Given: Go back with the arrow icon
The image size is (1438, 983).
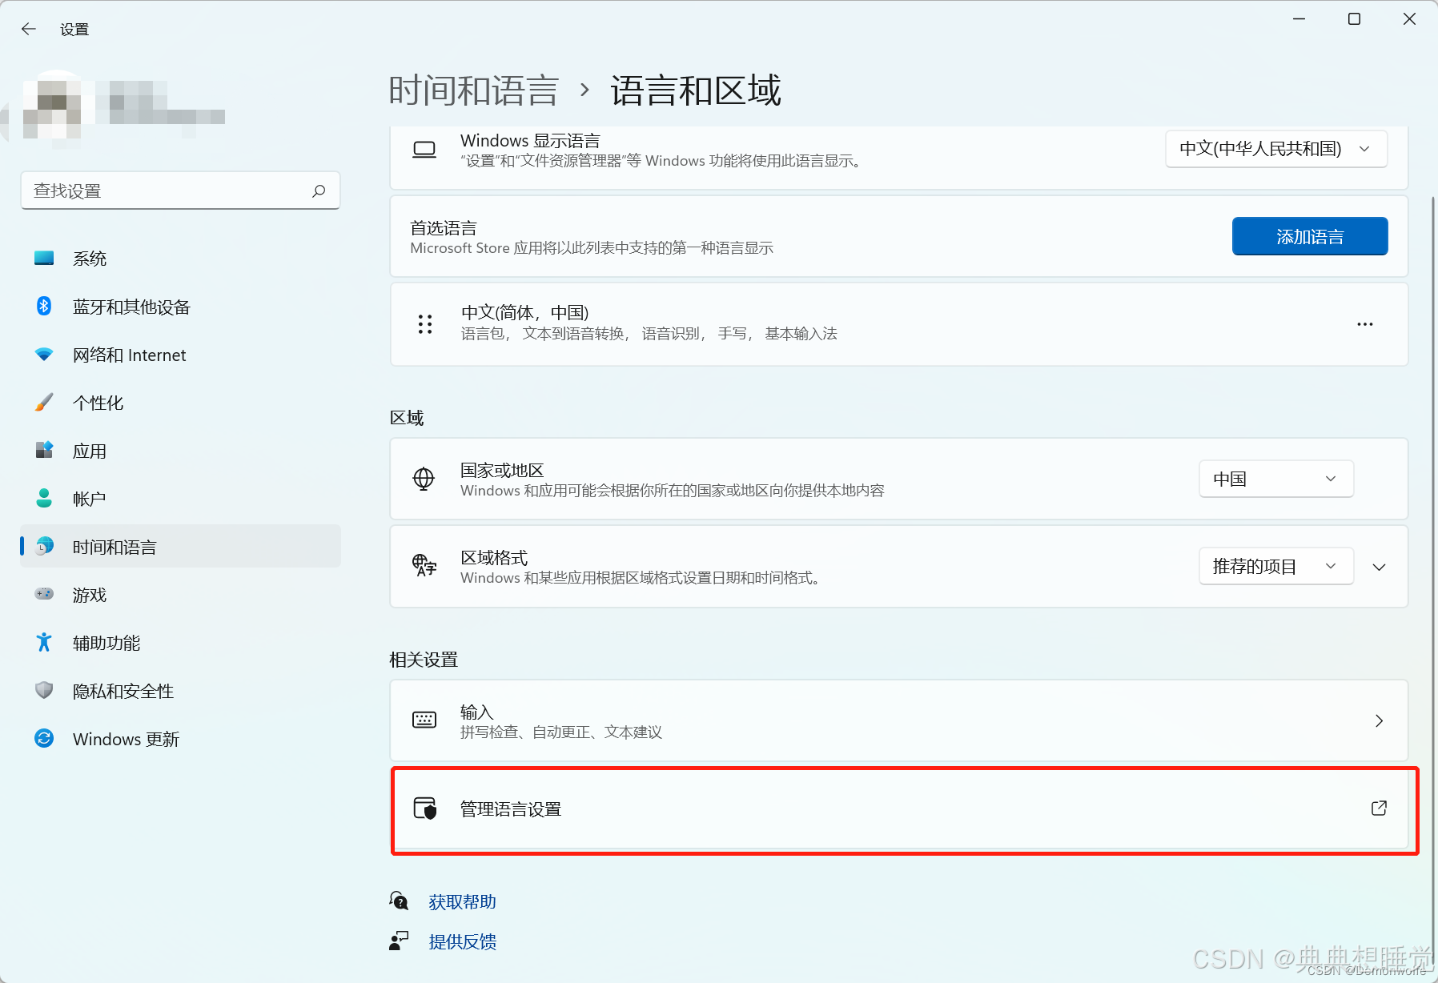Looking at the screenshot, I should [x=29, y=29].
